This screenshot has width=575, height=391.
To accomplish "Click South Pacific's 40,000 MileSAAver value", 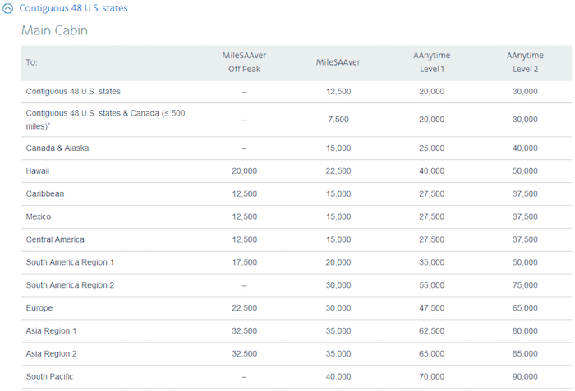I will tap(338, 377).
